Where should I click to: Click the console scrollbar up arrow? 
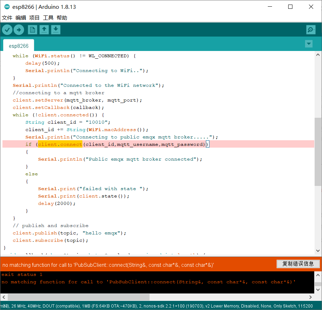tap(318, 275)
